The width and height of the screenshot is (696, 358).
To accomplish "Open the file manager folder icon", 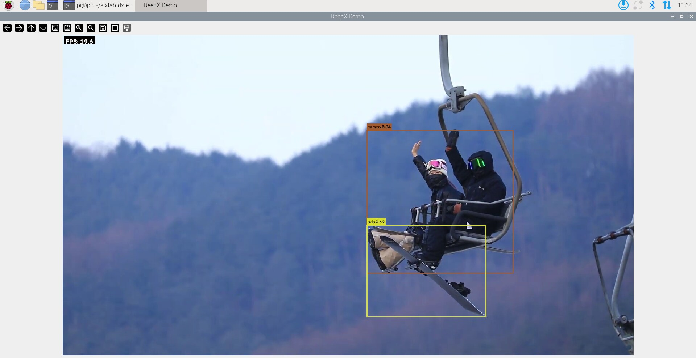I will (x=38, y=5).
